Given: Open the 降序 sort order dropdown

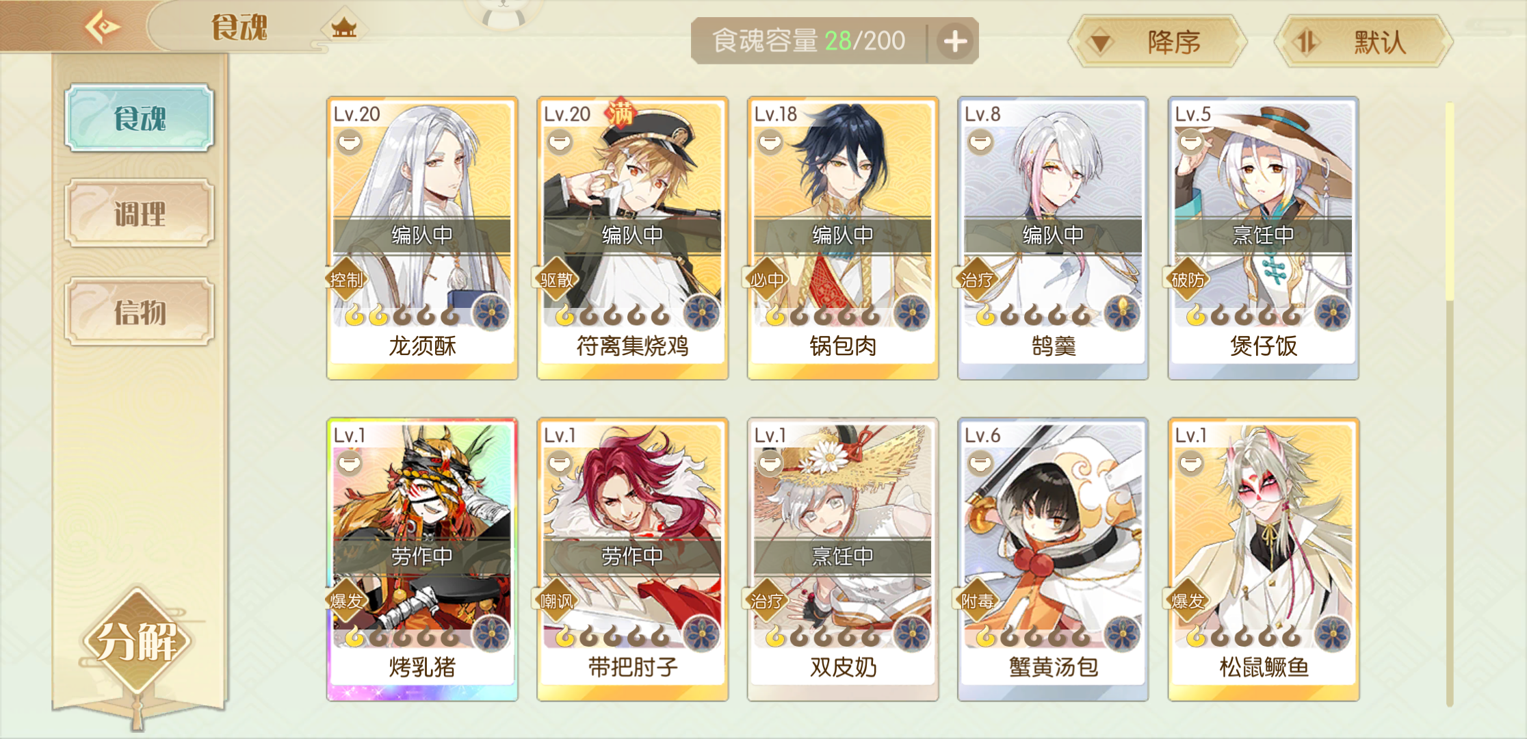Looking at the screenshot, I should 1158,42.
